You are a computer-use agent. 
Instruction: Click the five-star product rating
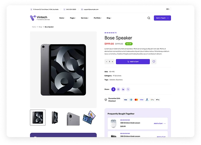pos(109,33)
